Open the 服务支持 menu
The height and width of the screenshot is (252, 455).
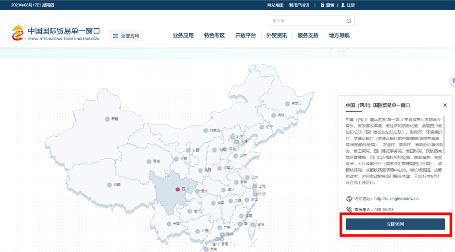tap(308, 36)
